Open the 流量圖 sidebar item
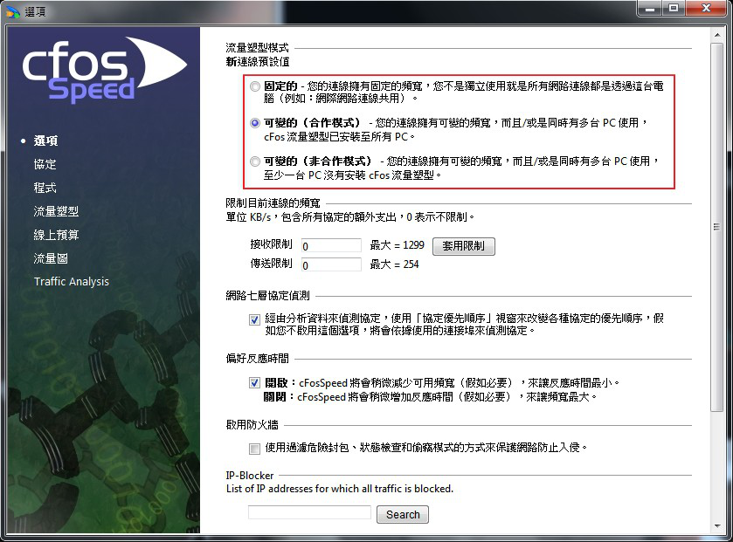This screenshot has height=542, width=733. [51, 258]
